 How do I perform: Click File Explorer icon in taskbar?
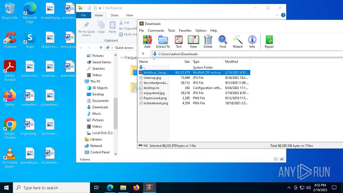click(123, 188)
